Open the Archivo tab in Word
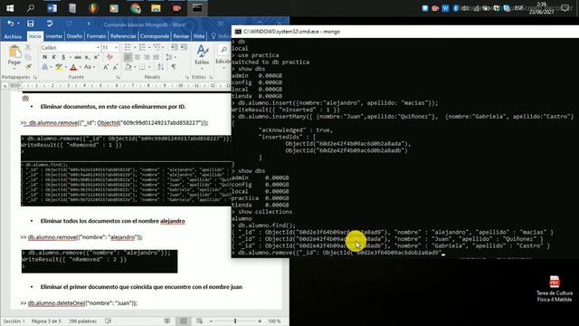579x326 pixels. click(x=13, y=36)
